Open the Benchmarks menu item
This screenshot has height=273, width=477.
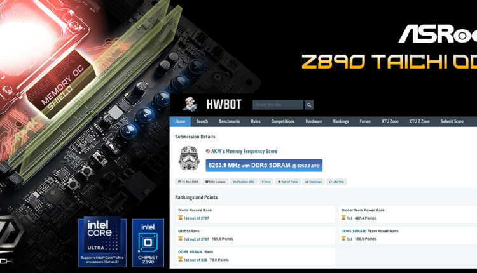click(230, 121)
